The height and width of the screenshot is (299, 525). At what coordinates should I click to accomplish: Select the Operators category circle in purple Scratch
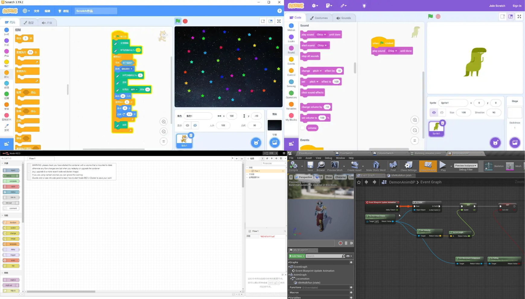pos(291,93)
